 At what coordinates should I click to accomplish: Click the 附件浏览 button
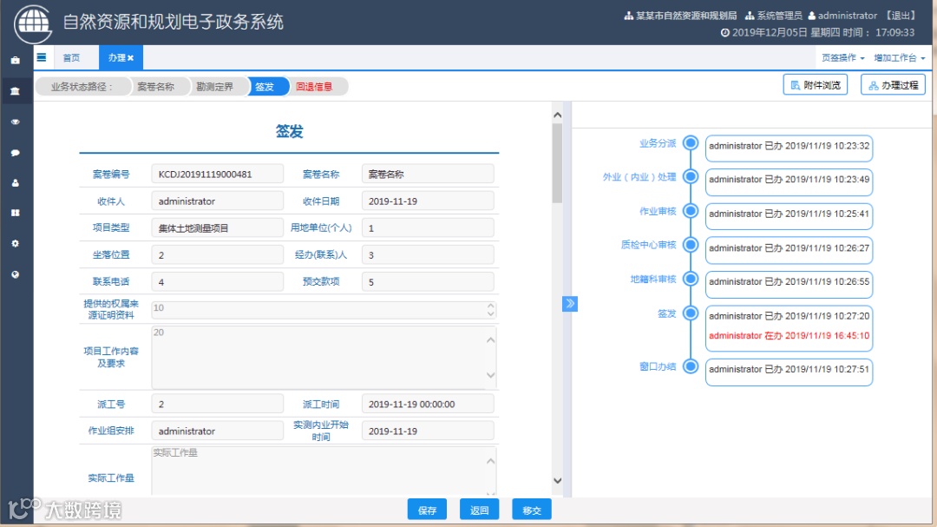[815, 85]
